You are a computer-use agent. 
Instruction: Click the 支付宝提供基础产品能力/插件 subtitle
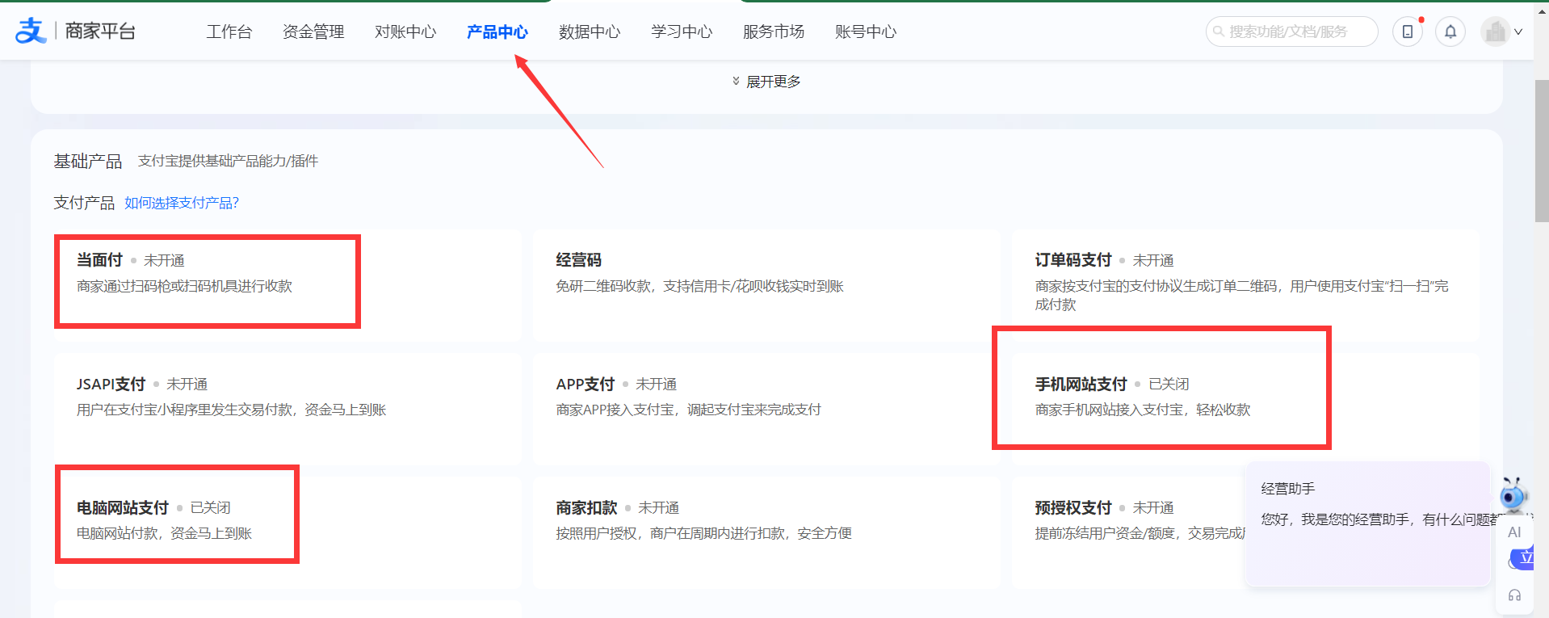(x=228, y=161)
